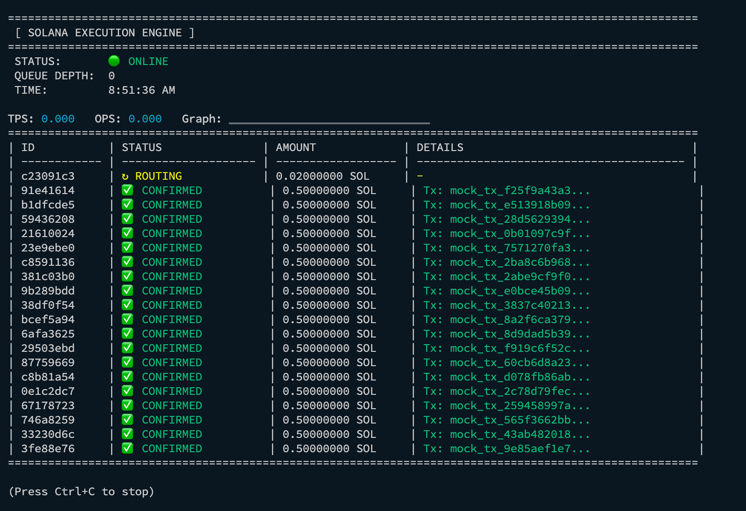Click Tx mock_tx_e513918b09 details
The height and width of the screenshot is (511, 746).
(x=507, y=205)
